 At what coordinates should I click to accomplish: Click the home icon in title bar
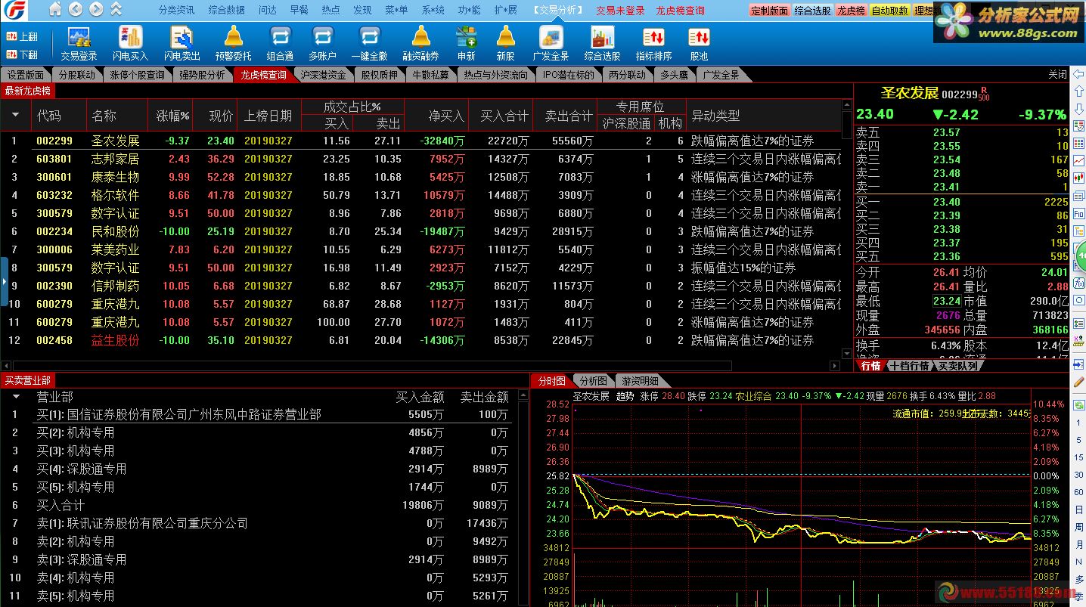pos(56,10)
